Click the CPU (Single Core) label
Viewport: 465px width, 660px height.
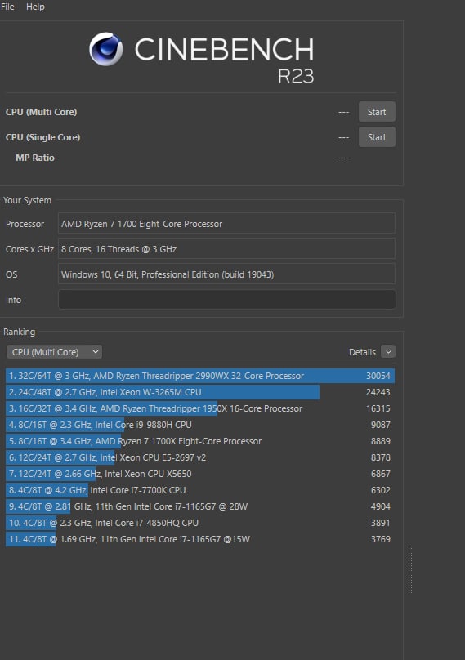(43, 137)
